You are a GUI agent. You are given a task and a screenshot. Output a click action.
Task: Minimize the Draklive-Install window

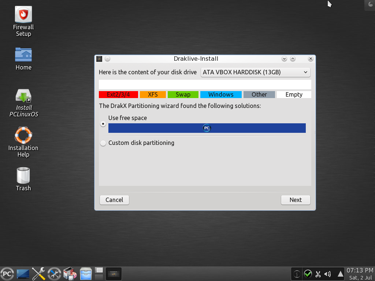coord(284,59)
